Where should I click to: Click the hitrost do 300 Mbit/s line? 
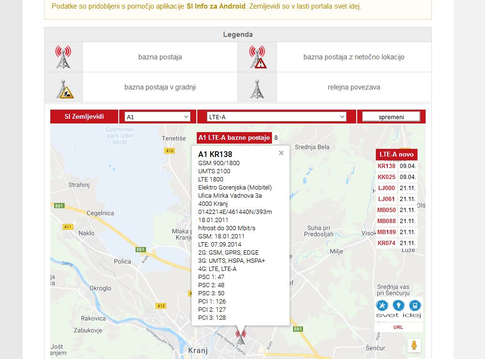pyautogui.click(x=227, y=228)
